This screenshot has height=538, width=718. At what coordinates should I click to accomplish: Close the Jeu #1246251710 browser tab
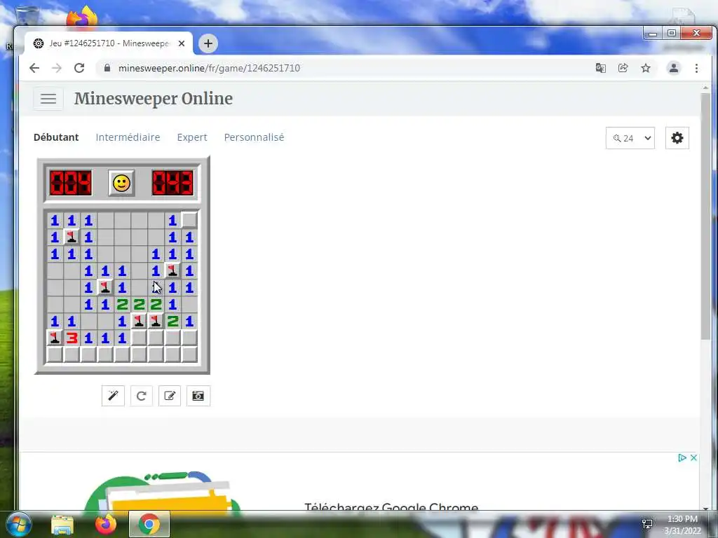[182, 43]
